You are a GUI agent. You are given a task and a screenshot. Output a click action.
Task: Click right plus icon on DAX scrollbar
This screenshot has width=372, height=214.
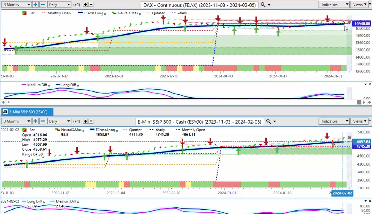pyautogui.click(x=369, y=102)
